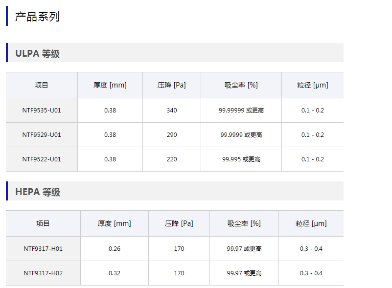Click product NTF9529-U01 row label
This screenshot has height=288, width=392.
point(42,134)
